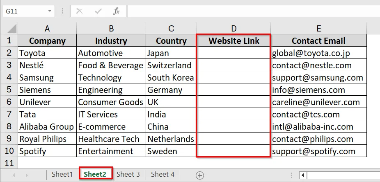380x182 pixels.
Task: Click the Select All corner triangle
Action: 12,28
